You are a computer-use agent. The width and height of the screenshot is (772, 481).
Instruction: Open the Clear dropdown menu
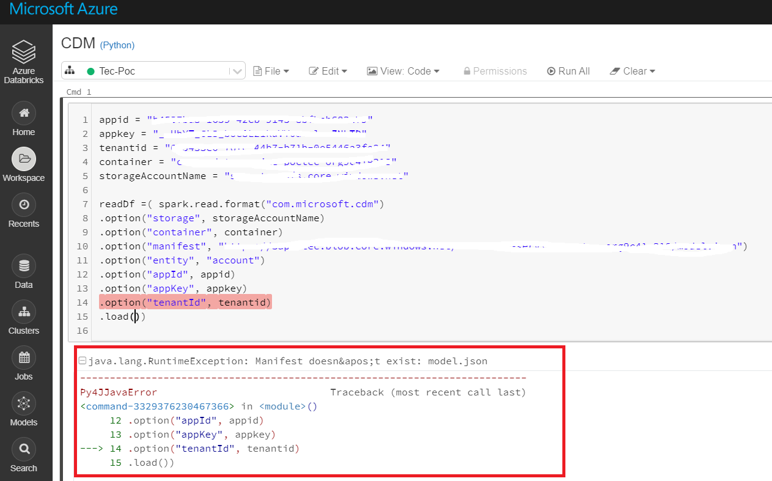coord(632,71)
